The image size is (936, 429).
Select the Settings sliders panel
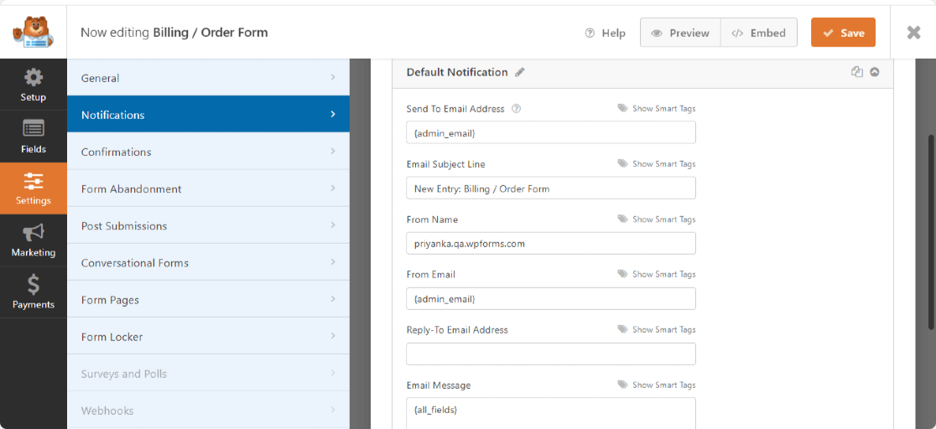pos(34,189)
